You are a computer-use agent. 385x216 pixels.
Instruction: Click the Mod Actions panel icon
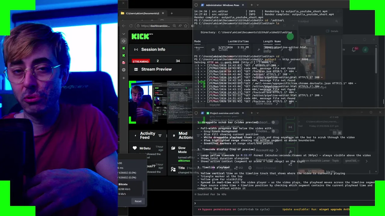pyautogui.click(x=174, y=136)
